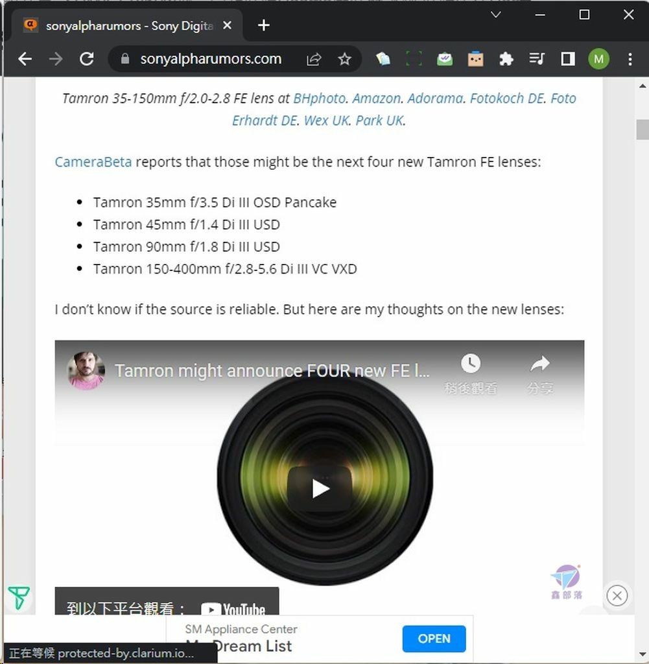Dismiss the ad with the circled X
Screen dimensions: 649x664
click(617, 596)
